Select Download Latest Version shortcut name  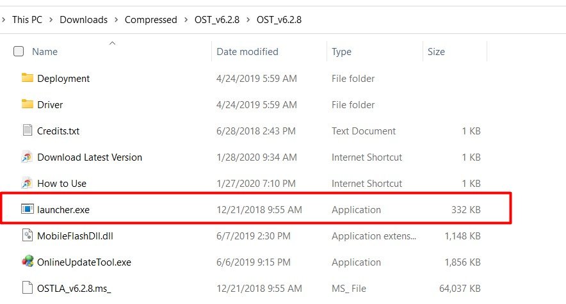(90, 157)
